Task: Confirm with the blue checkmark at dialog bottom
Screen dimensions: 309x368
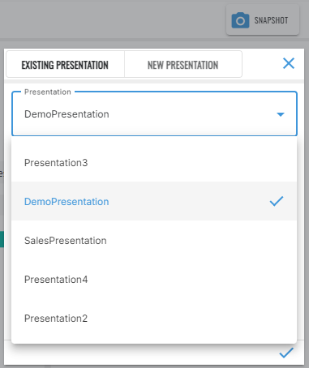Action: click(286, 353)
